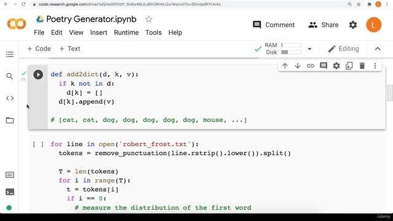Open the browser zoom search icon
The width and height of the screenshot is (393, 221).
349,4
